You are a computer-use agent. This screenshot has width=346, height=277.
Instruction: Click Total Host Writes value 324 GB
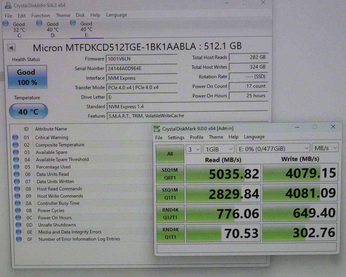pyautogui.click(x=249, y=67)
